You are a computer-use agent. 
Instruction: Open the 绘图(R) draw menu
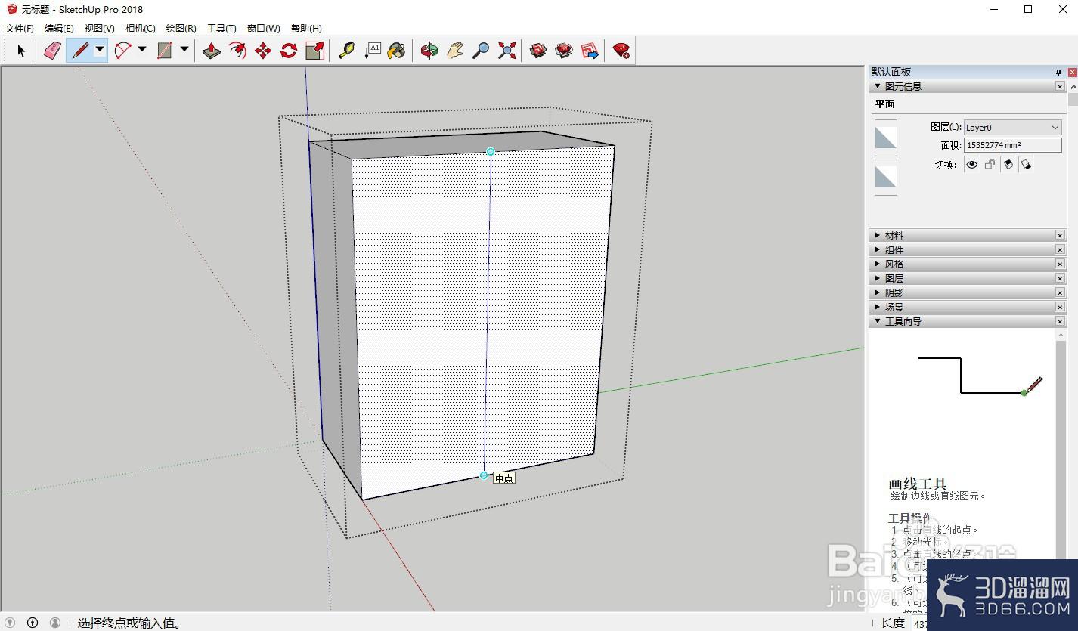coord(181,29)
